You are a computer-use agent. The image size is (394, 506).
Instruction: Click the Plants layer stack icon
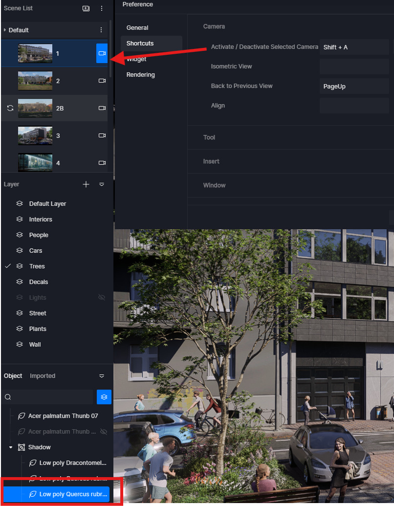coord(20,329)
